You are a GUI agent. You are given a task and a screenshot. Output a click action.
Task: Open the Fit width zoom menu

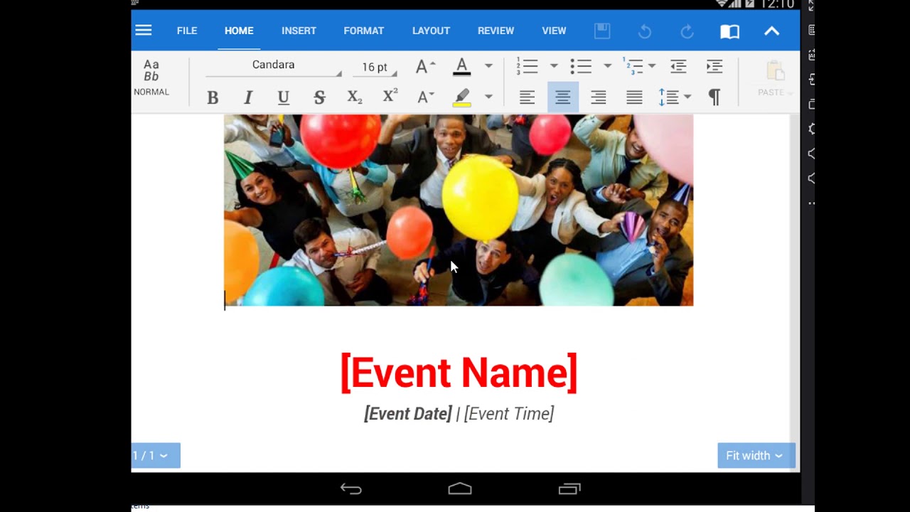(756, 456)
